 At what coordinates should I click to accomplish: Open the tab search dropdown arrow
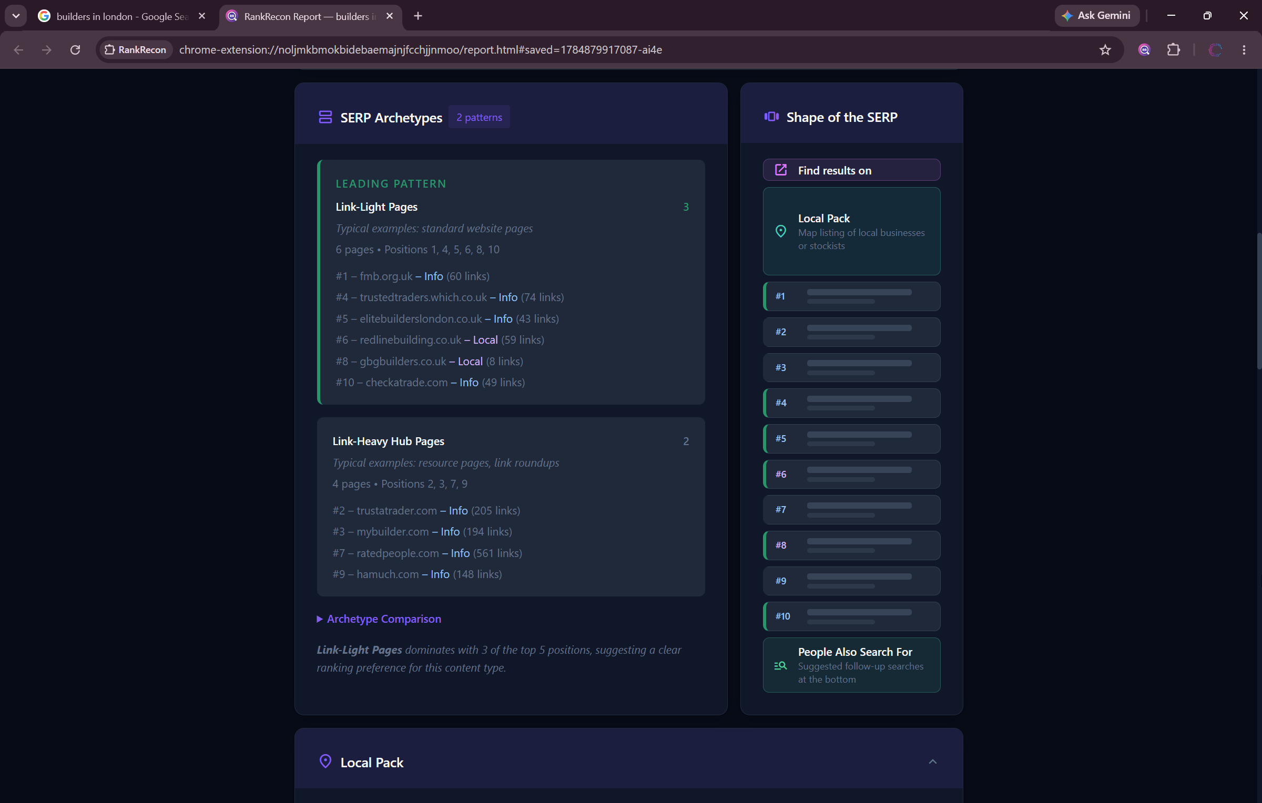tap(16, 16)
